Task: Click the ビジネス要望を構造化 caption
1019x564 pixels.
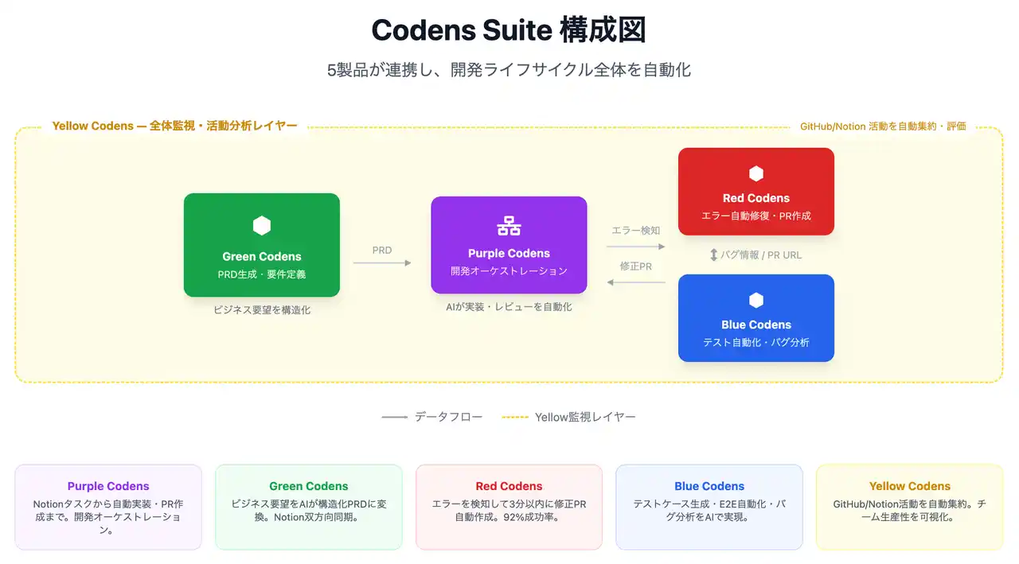Action: click(x=262, y=310)
